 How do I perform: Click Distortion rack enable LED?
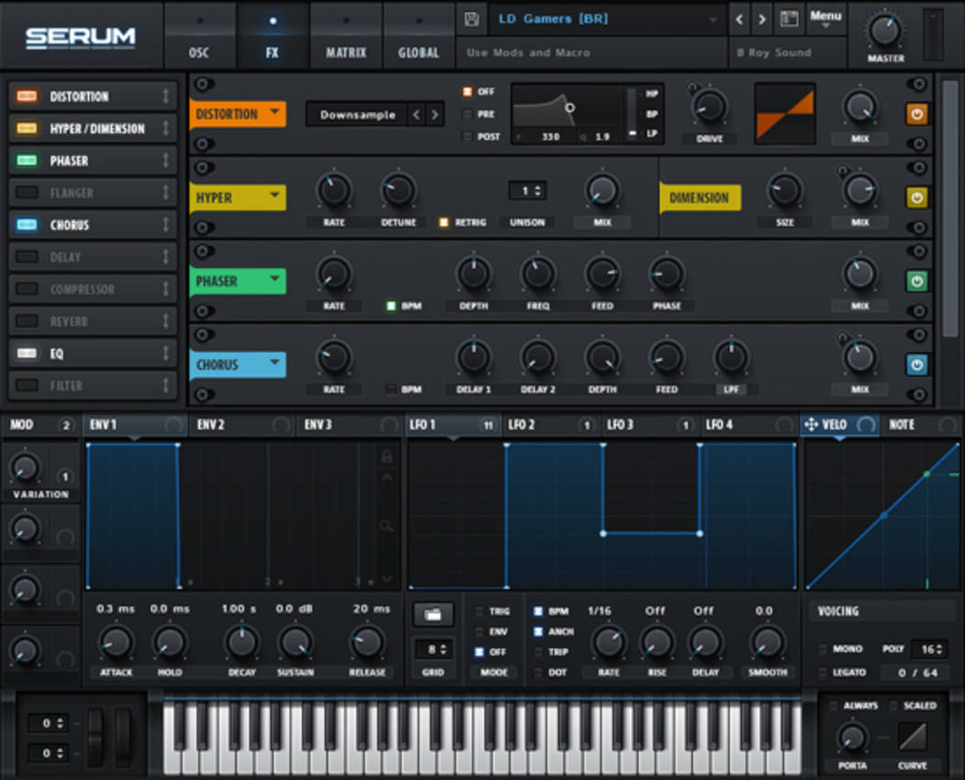tap(27, 96)
